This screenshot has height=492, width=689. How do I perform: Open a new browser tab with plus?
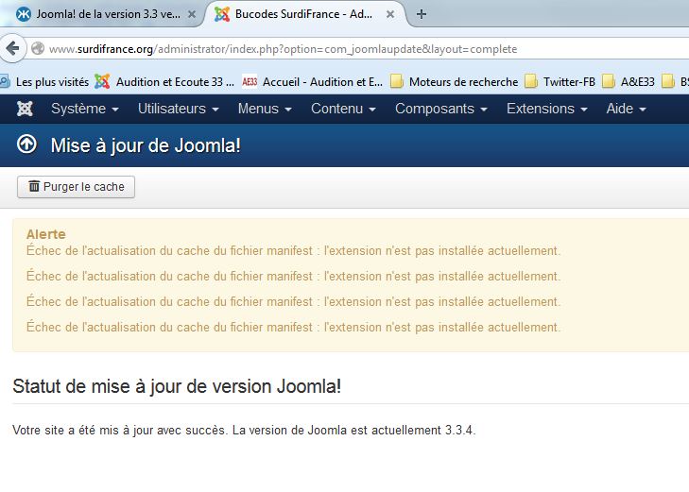pos(422,14)
